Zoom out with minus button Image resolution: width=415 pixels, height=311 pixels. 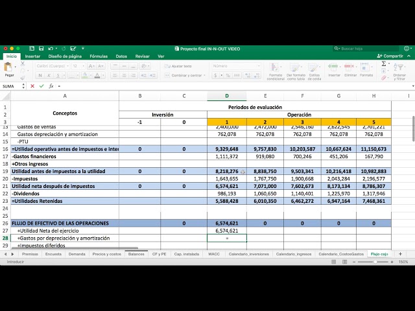click(354, 262)
